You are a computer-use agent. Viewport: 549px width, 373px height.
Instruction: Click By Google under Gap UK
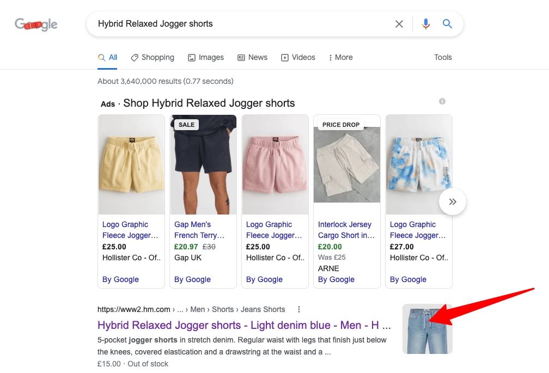[193, 279]
